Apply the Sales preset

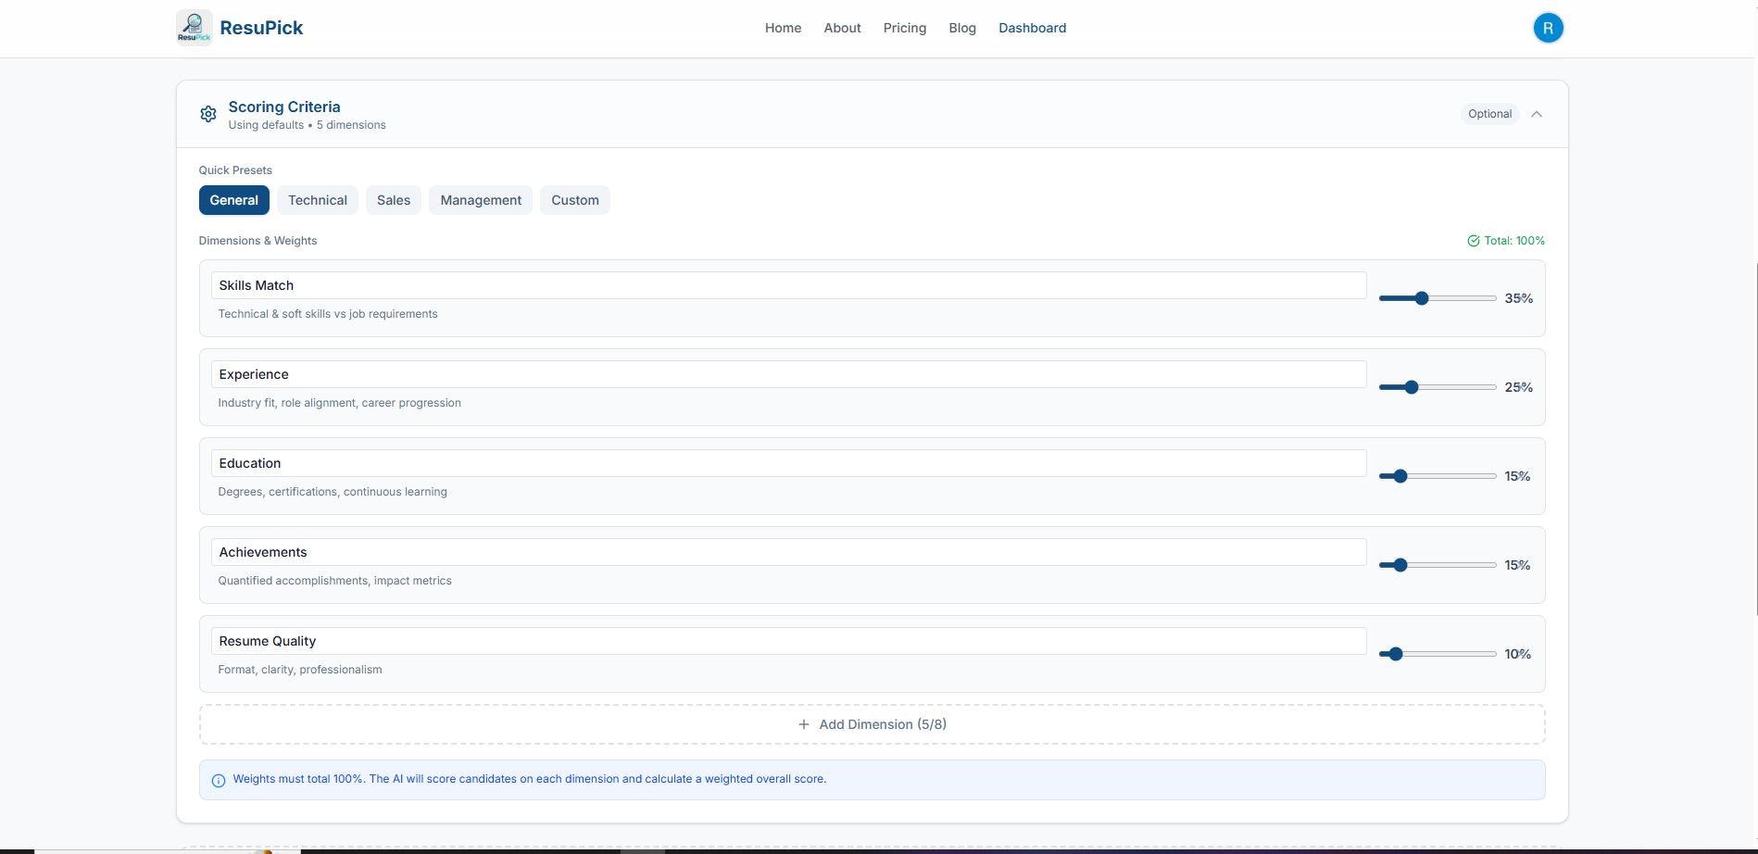pos(393,200)
